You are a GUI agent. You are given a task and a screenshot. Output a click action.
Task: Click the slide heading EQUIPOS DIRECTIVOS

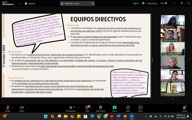pyautogui.click(x=98, y=19)
